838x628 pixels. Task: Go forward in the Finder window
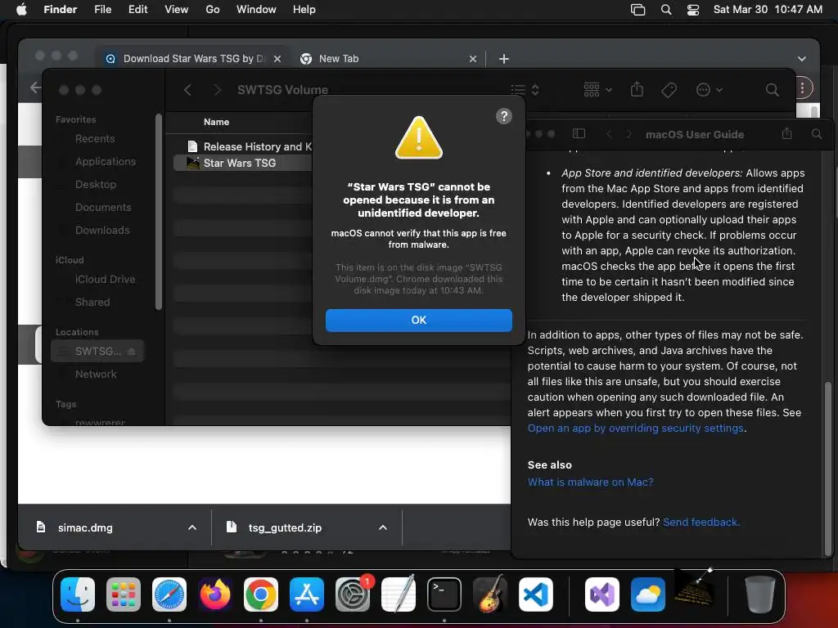coord(217,90)
